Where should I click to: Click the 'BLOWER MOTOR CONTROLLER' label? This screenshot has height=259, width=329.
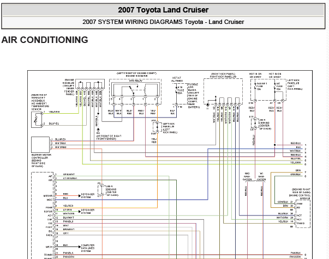(x=41, y=161)
